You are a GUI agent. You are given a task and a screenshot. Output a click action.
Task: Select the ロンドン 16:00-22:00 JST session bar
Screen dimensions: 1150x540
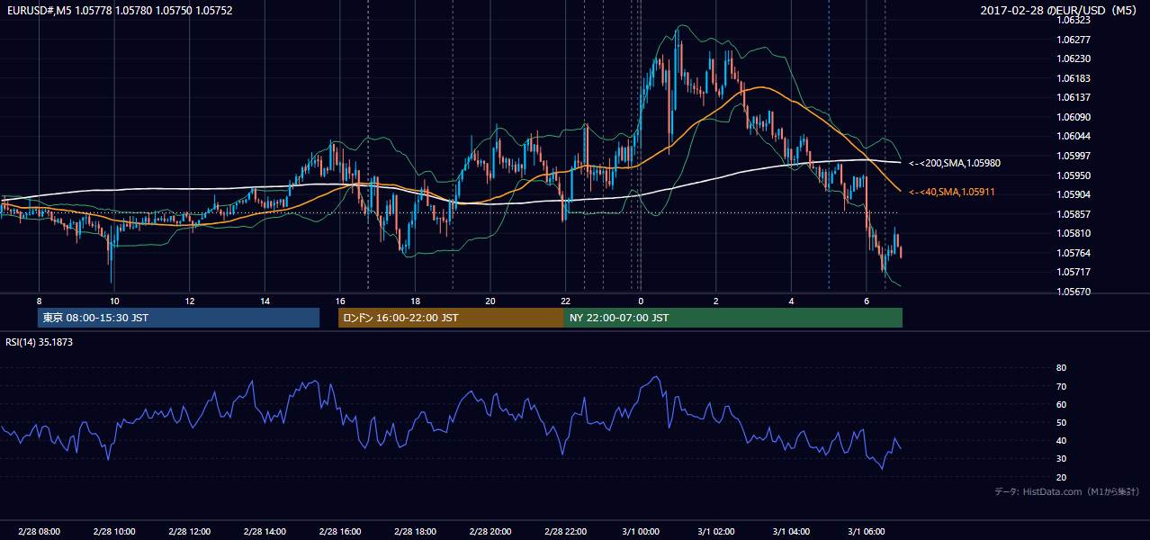coord(451,318)
